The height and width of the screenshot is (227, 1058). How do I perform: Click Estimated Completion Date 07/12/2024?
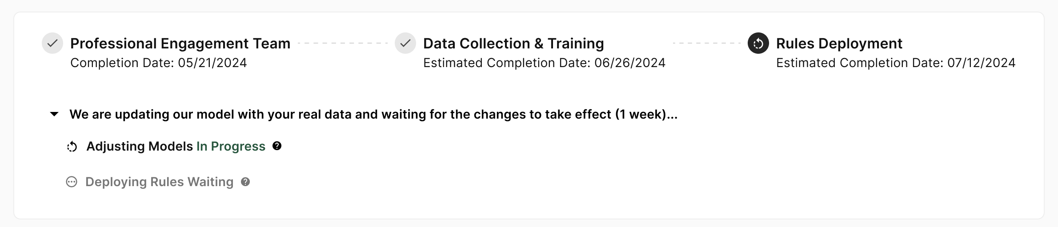click(x=895, y=63)
